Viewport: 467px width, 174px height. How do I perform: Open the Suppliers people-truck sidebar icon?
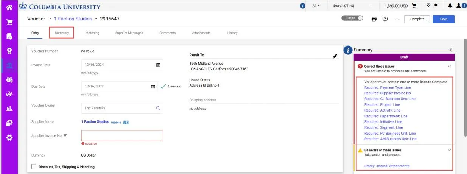pyautogui.click(x=9, y=79)
